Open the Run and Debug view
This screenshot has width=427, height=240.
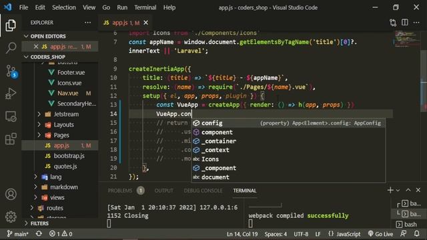(x=11, y=93)
